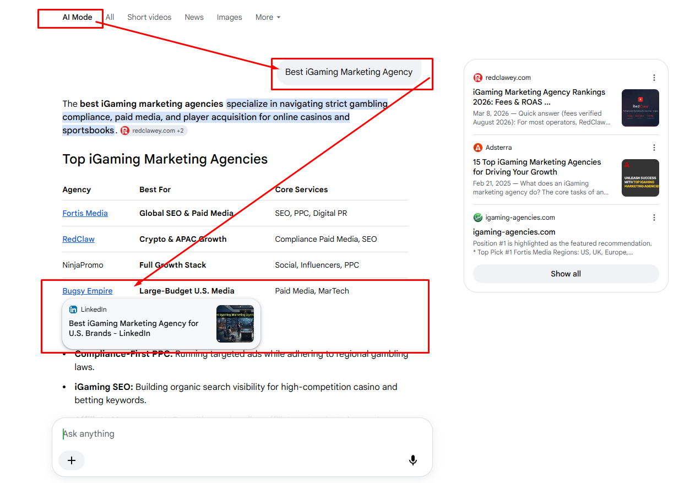The width and height of the screenshot is (679, 483).
Task: Click the RedClaw article thumbnail
Action: click(640, 108)
